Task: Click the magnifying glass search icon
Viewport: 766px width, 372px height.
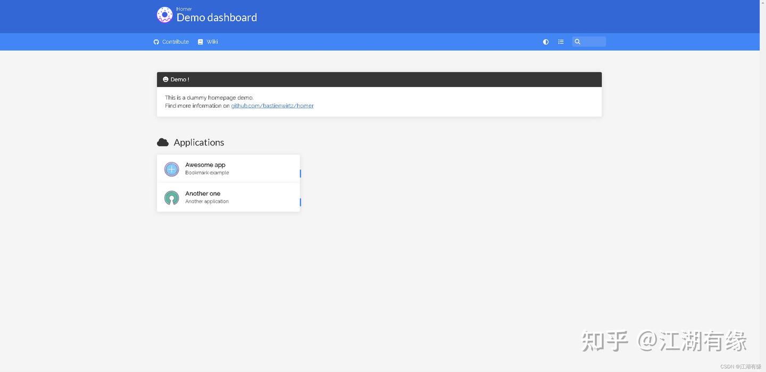Action: [578, 41]
